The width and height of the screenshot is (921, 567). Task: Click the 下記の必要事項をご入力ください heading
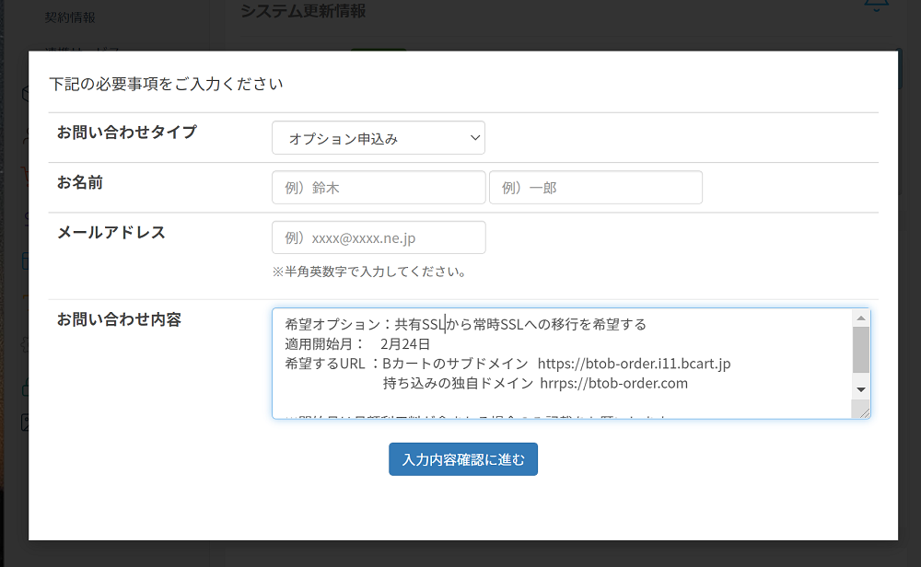tap(166, 84)
